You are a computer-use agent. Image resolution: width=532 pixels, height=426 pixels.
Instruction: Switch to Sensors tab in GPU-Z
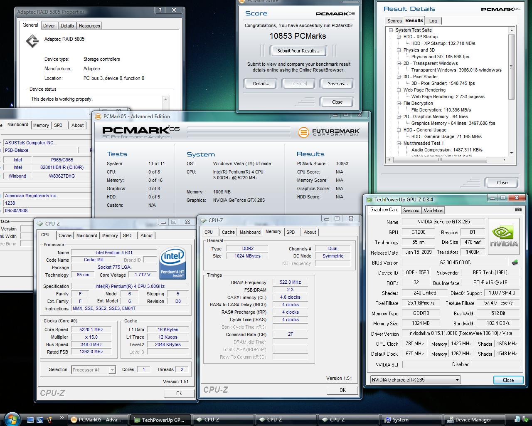[x=411, y=211]
